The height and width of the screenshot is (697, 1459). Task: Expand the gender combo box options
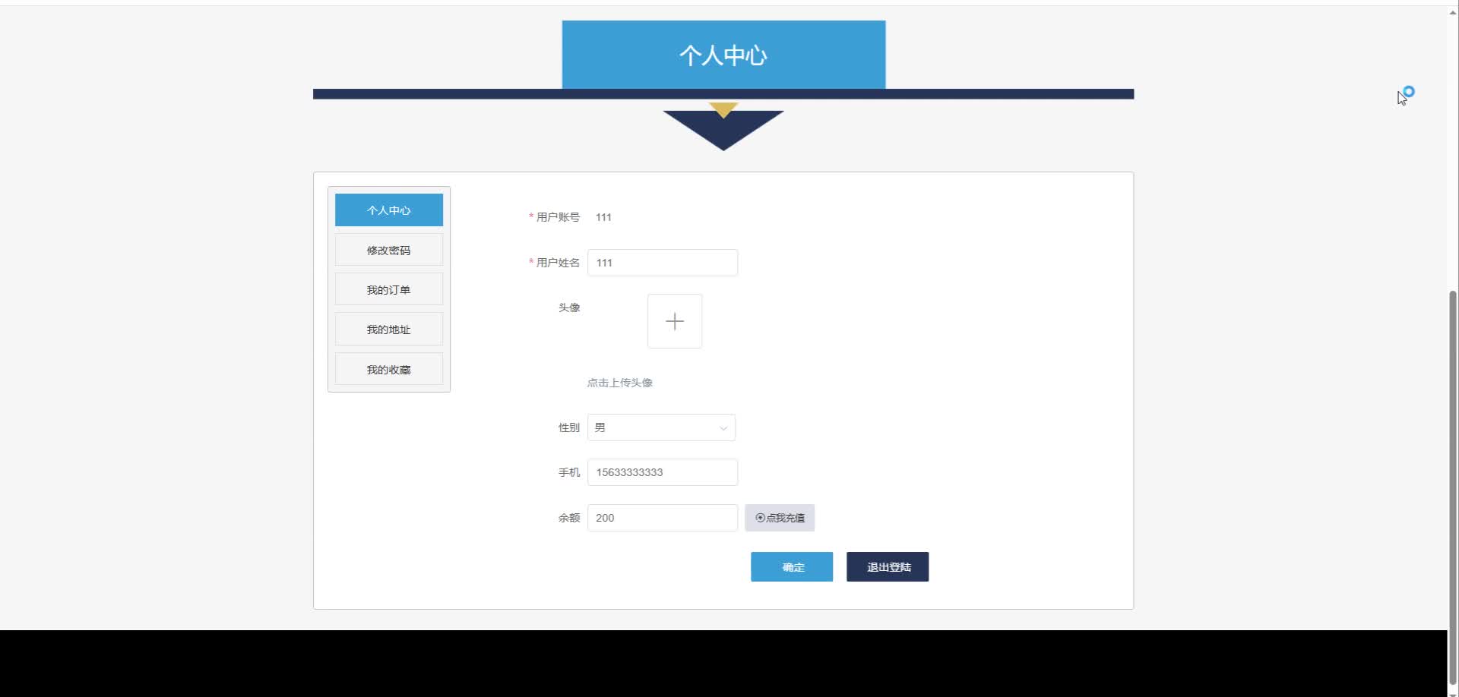pyautogui.click(x=661, y=427)
